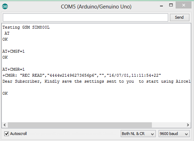Focus the serial command input field
Viewport: 194px width, 141px height.
pos(85,17)
